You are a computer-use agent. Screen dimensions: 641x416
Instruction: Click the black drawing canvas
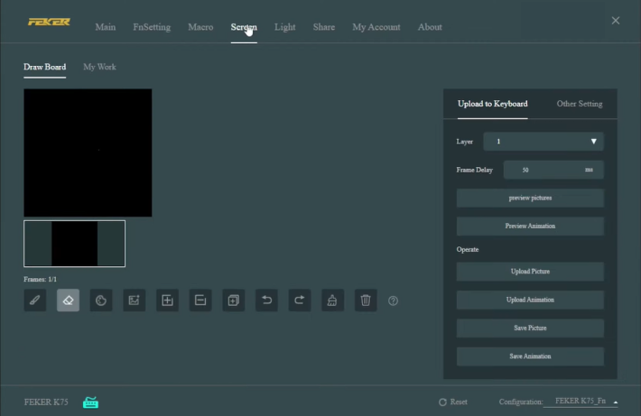pos(88,153)
